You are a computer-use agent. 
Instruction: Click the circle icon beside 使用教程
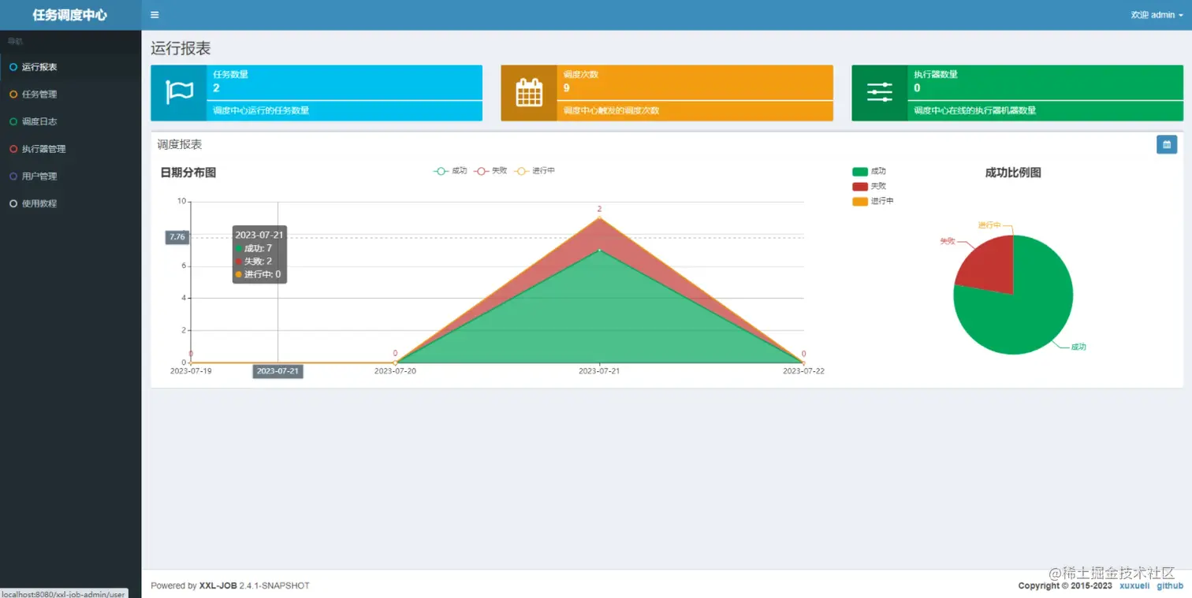pos(13,203)
